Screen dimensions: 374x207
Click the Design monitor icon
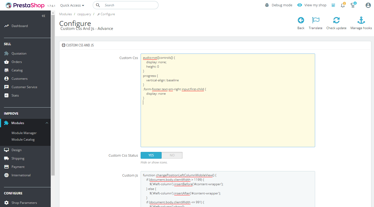(x=7, y=150)
